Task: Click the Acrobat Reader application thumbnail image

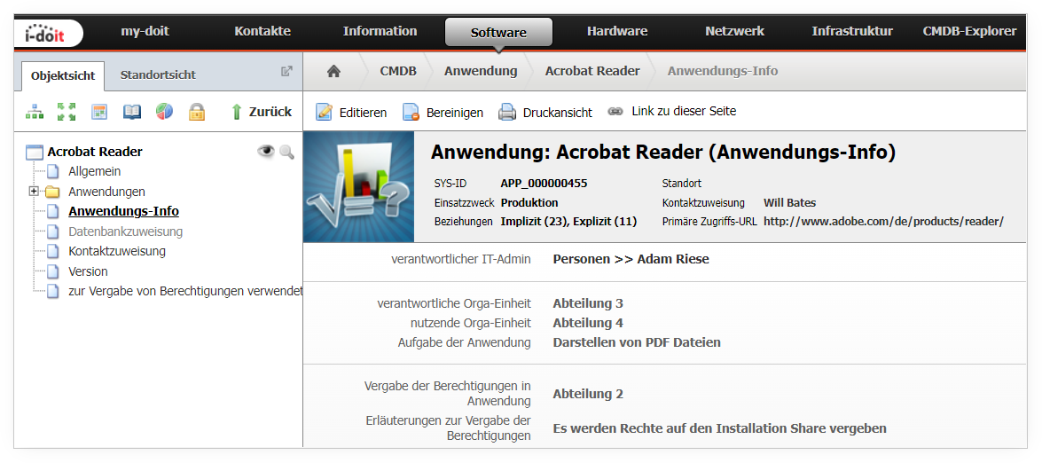Action: 359,186
